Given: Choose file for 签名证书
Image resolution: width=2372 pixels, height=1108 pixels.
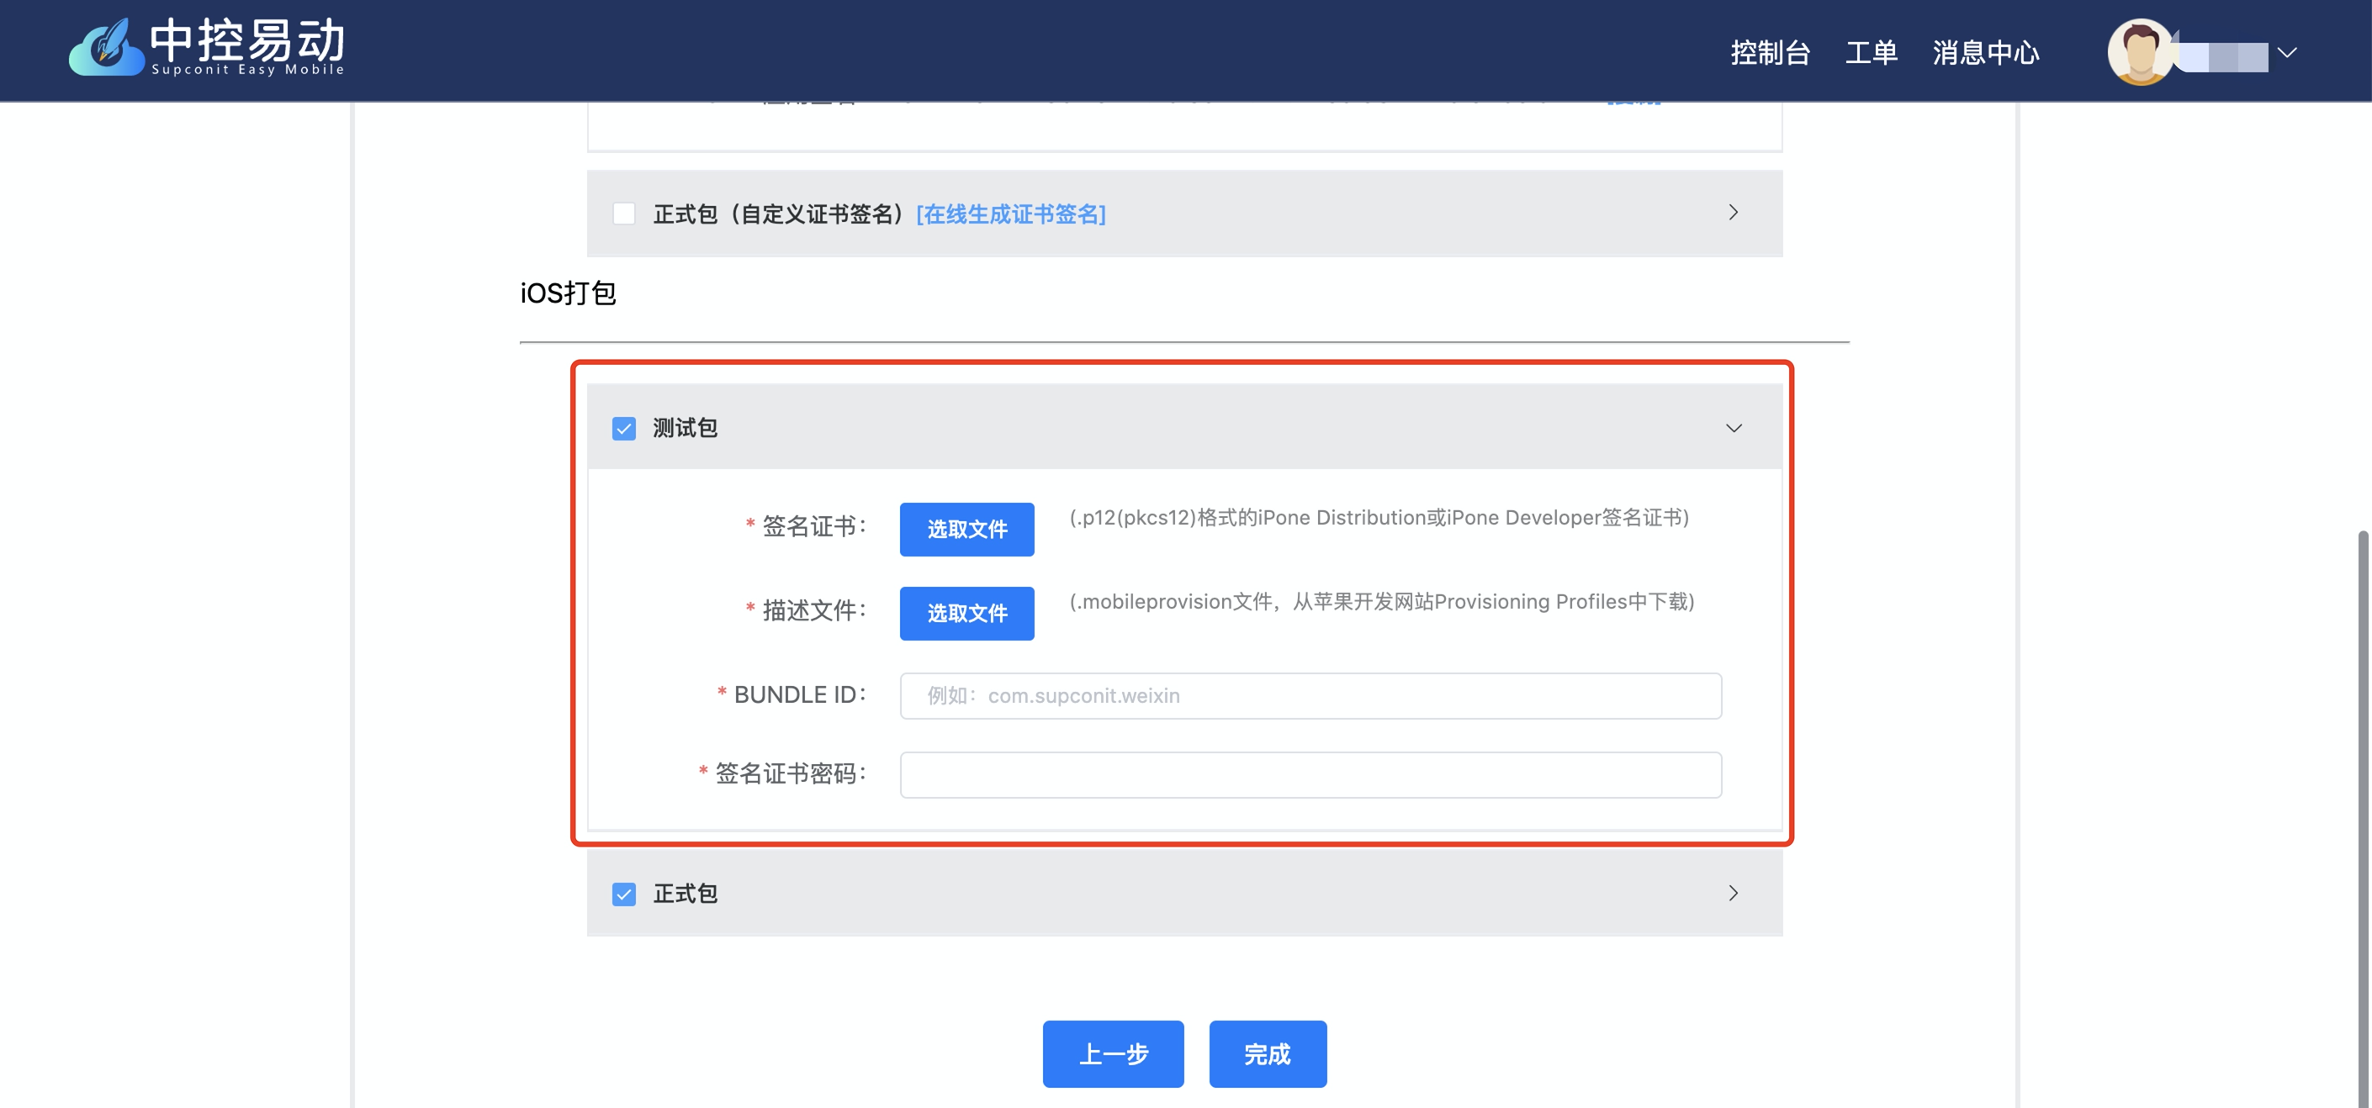Looking at the screenshot, I should coord(966,529).
